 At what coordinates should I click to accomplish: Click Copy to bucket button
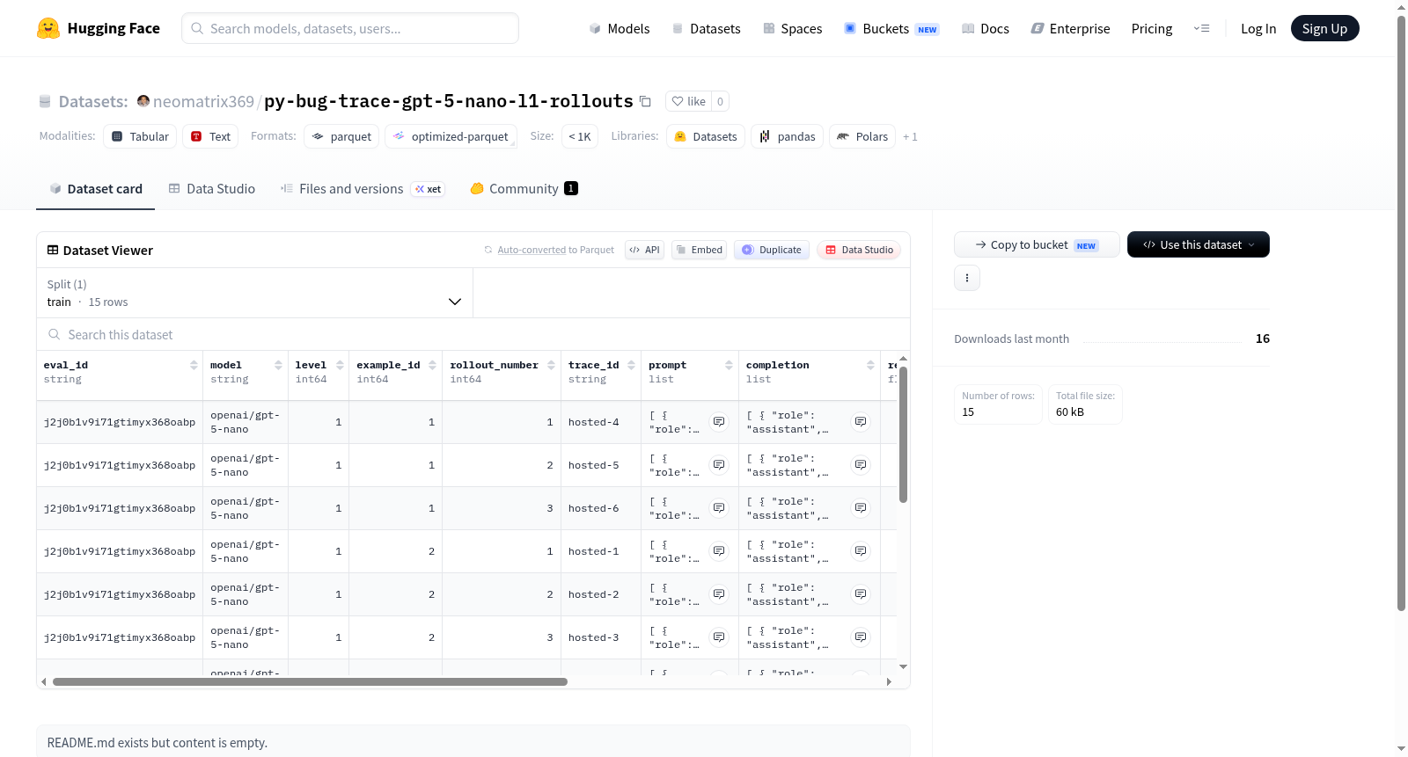(x=1037, y=244)
